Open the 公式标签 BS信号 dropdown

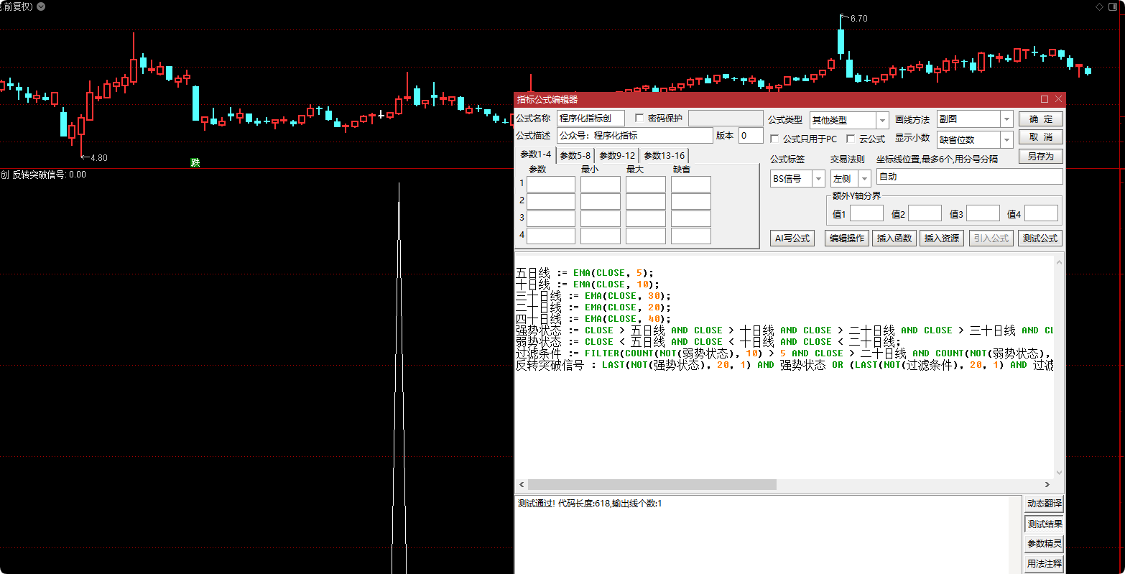[x=818, y=178]
